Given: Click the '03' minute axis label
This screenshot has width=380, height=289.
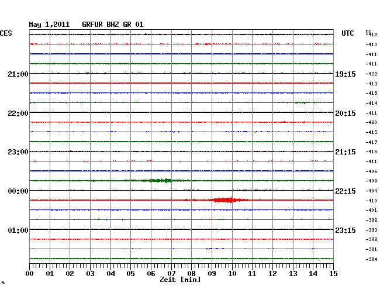Looking at the screenshot, I should click(x=91, y=274).
